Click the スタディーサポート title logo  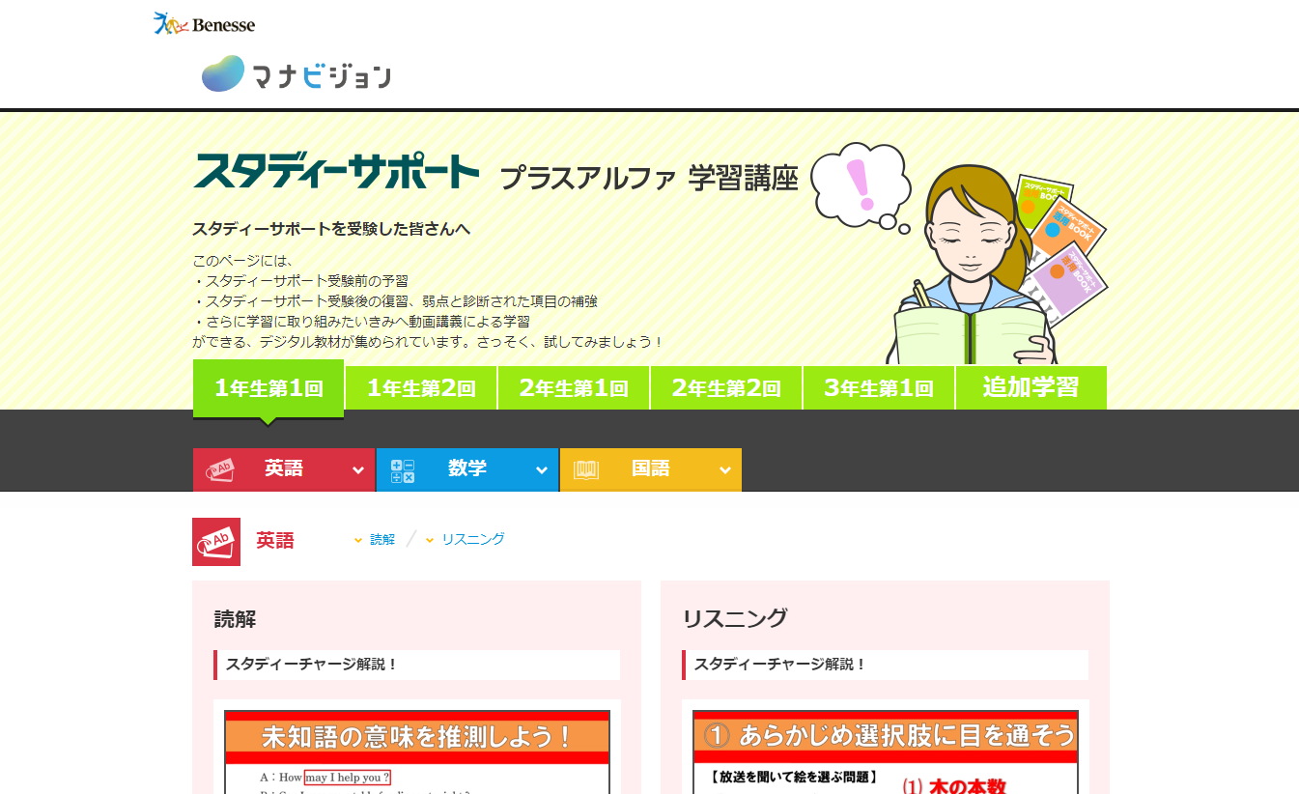pos(336,172)
